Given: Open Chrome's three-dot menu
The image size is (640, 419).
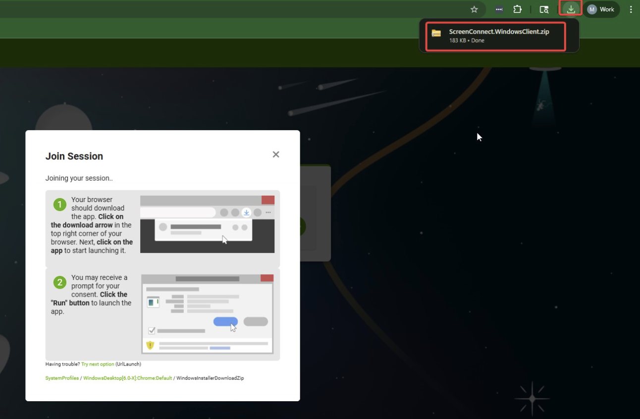Looking at the screenshot, I should pos(631,9).
